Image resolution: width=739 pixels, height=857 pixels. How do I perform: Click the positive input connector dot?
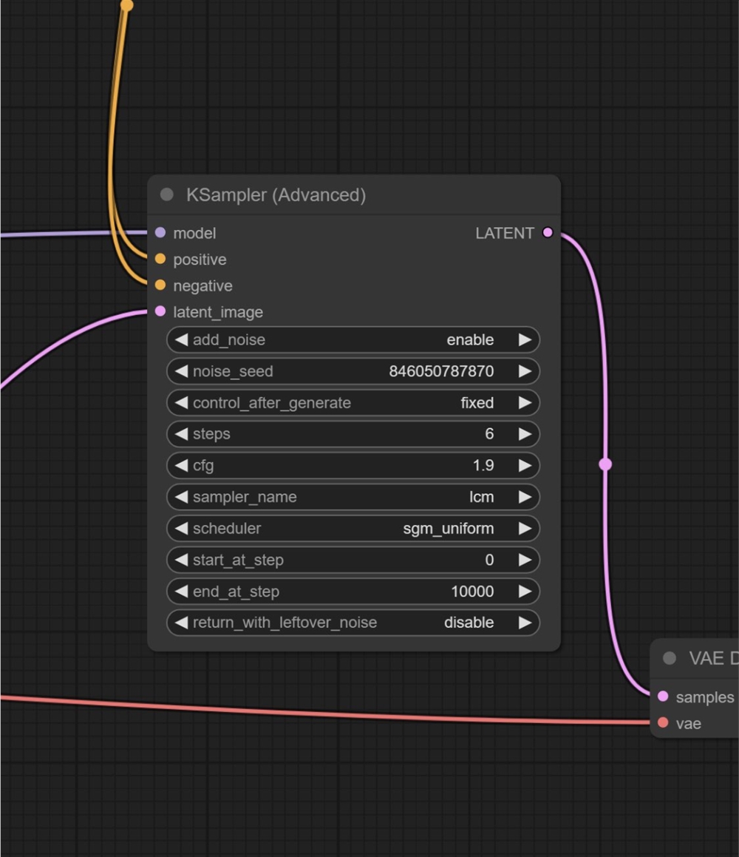click(x=160, y=260)
